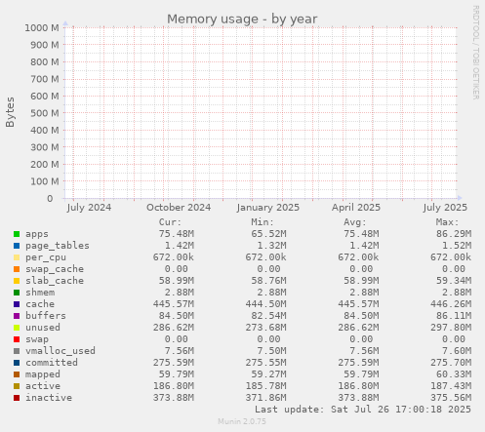Screen dimensions: 485x432
Task: Click mapped Min value 59.27M
Action: point(268,374)
